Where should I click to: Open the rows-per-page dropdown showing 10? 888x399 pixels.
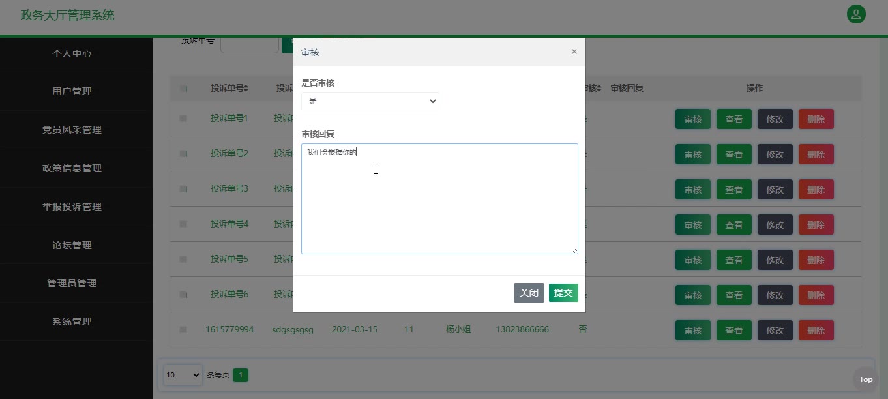183,375
